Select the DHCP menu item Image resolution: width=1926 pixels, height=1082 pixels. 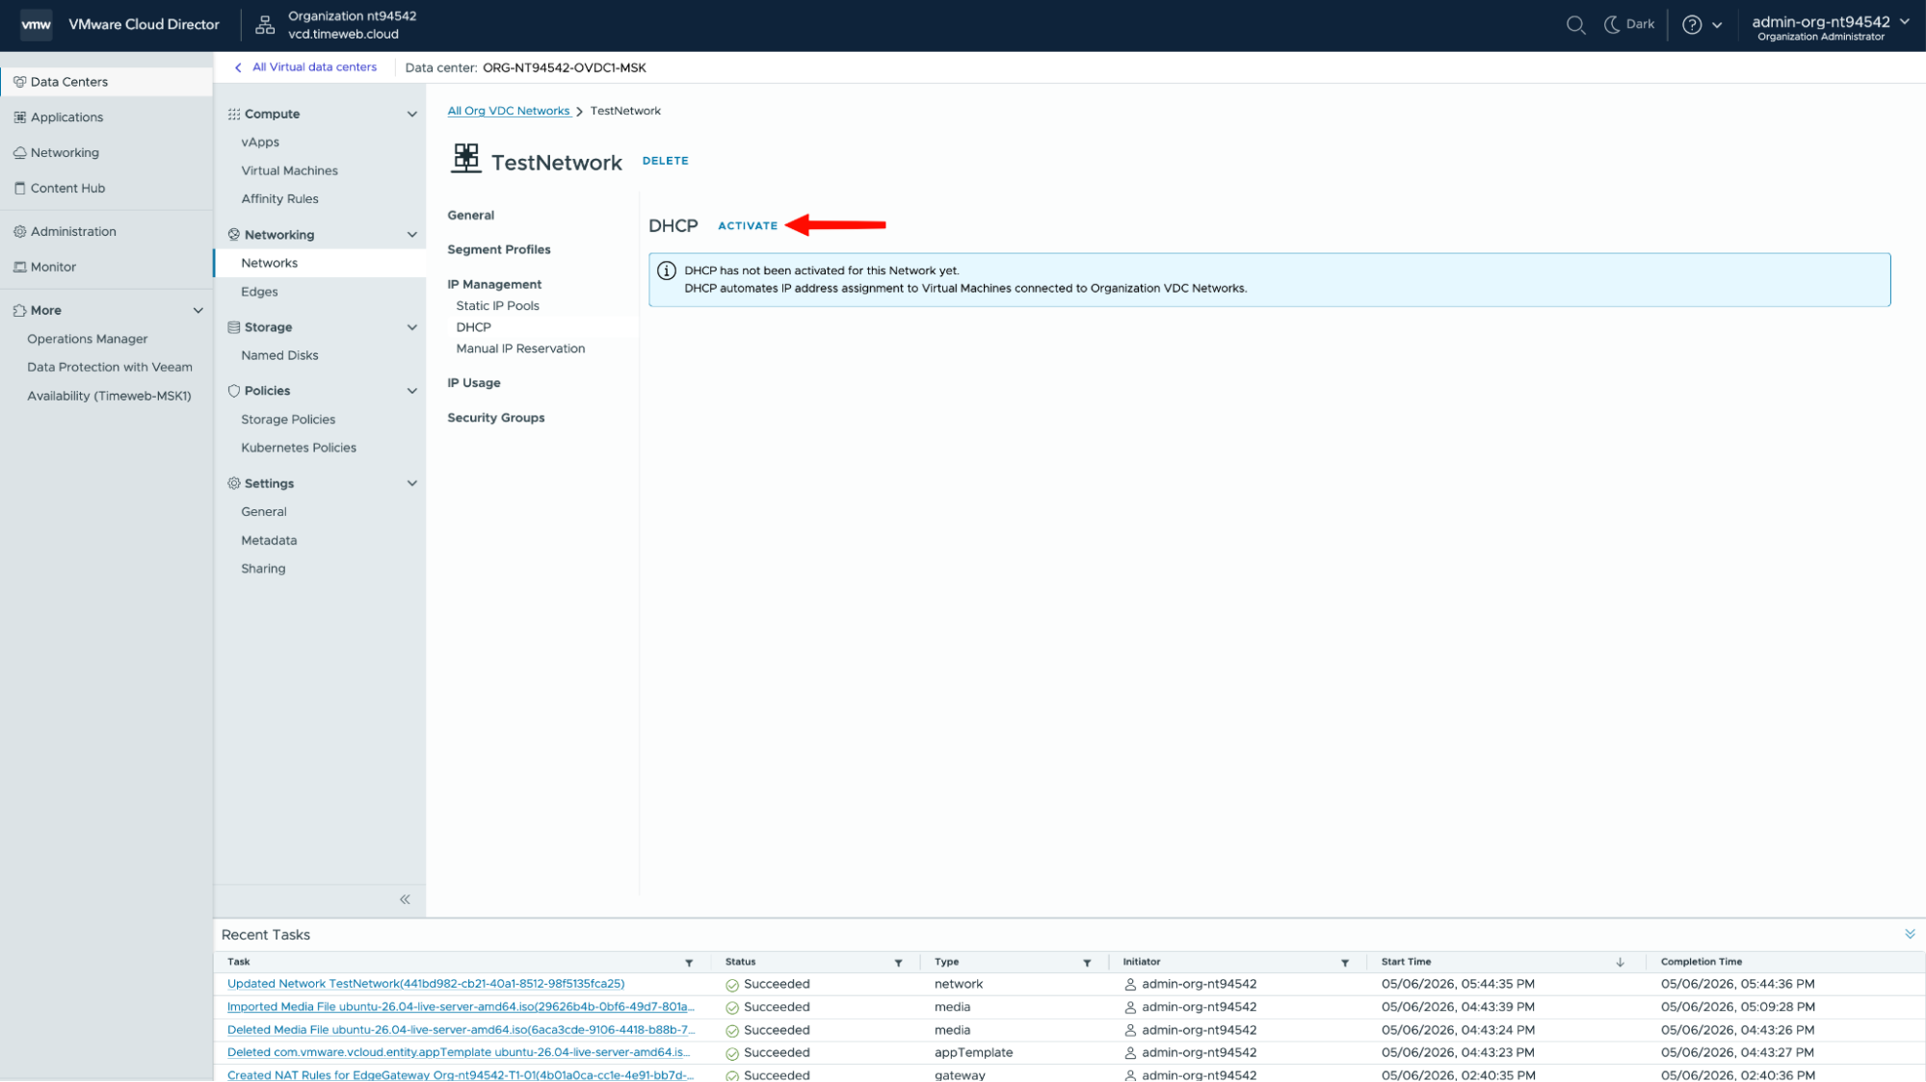click(473, 327)
